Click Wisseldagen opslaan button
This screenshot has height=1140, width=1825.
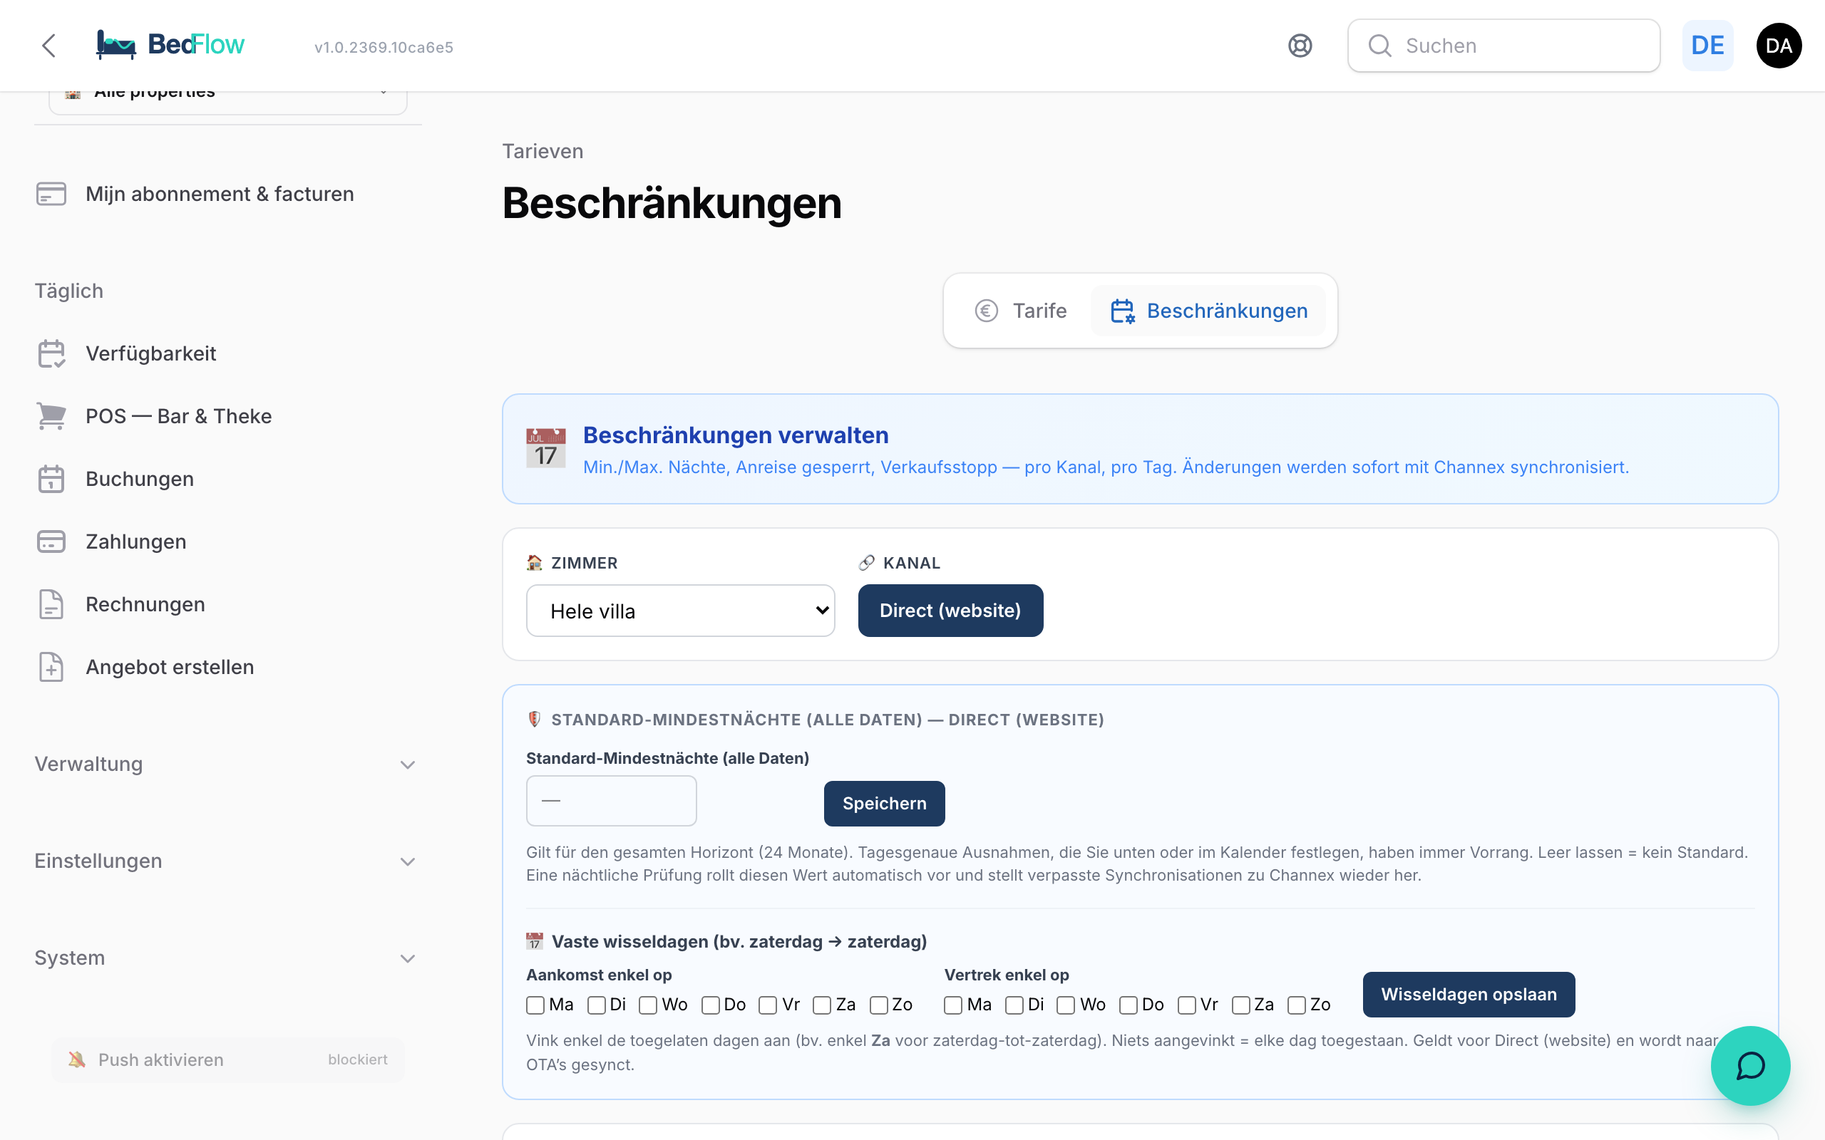coord(1469,995)
